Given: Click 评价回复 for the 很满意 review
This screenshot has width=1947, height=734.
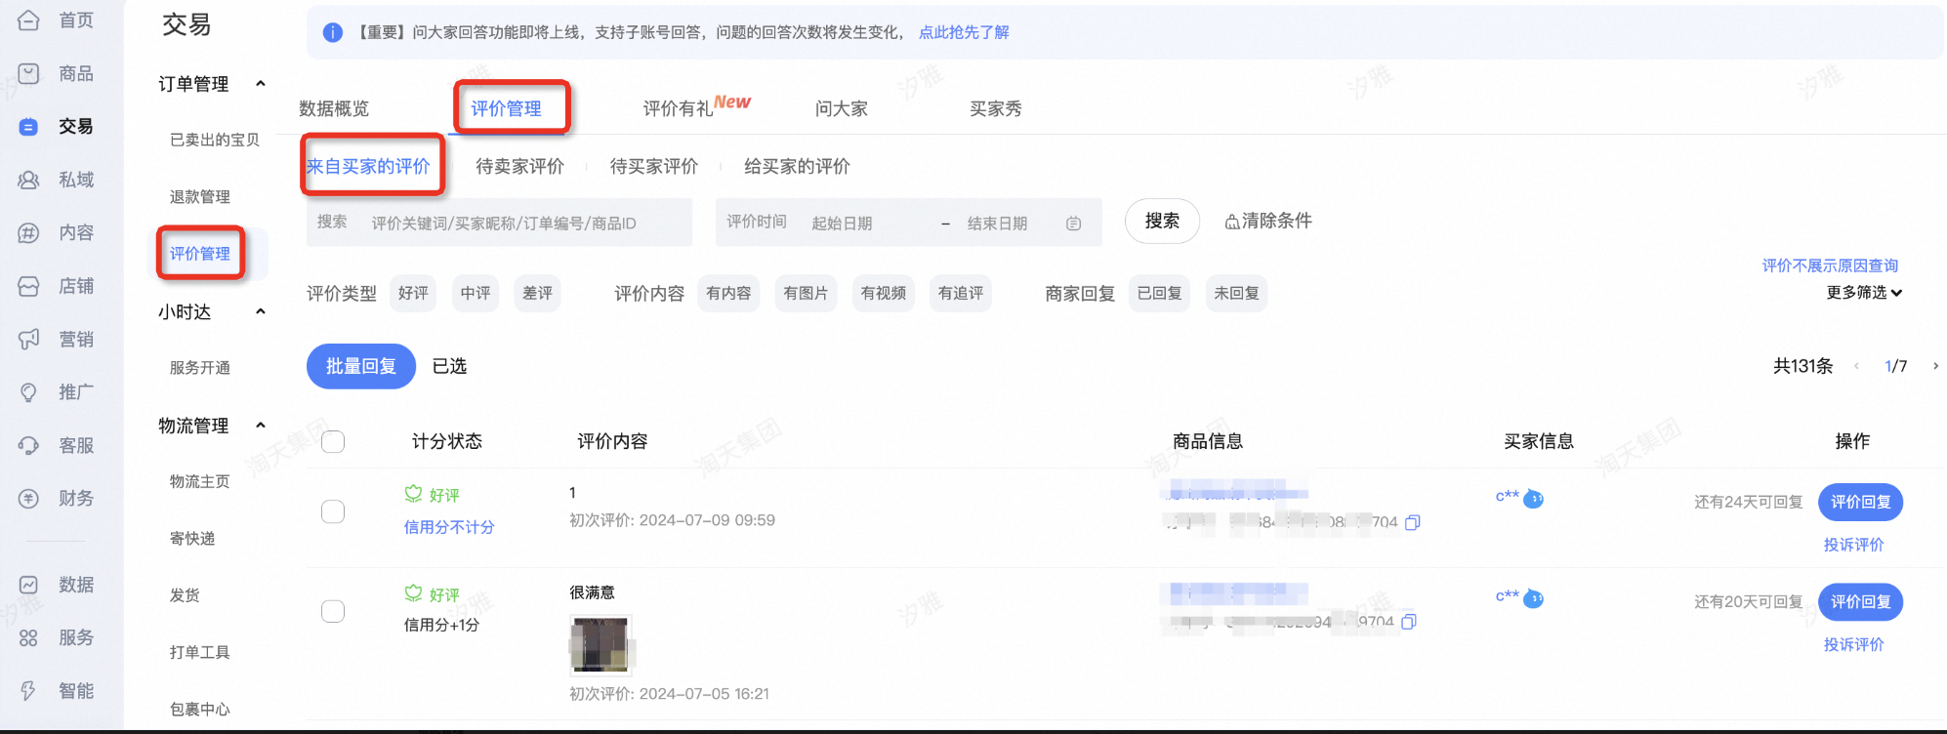Looking at the screenshot, I should tap(1860, 601).
